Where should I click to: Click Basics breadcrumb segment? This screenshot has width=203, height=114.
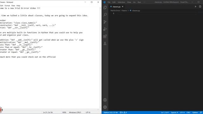(125, 10)
